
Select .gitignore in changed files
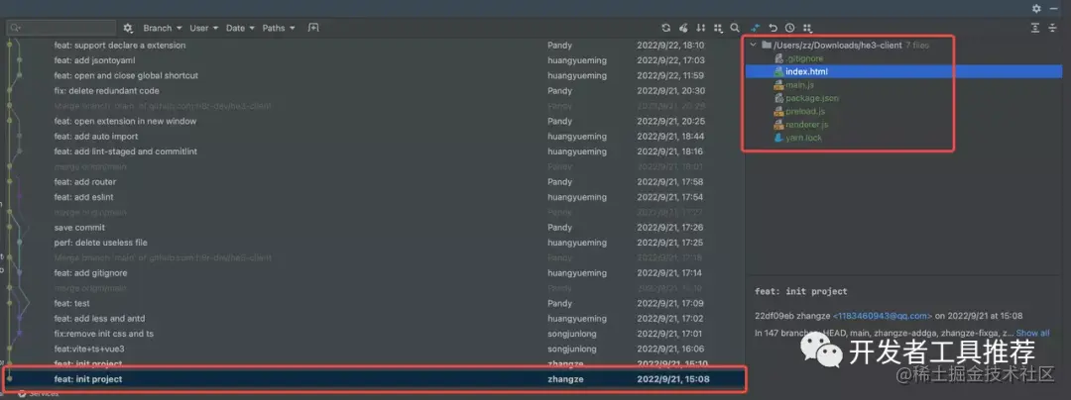tap(804, 58)
